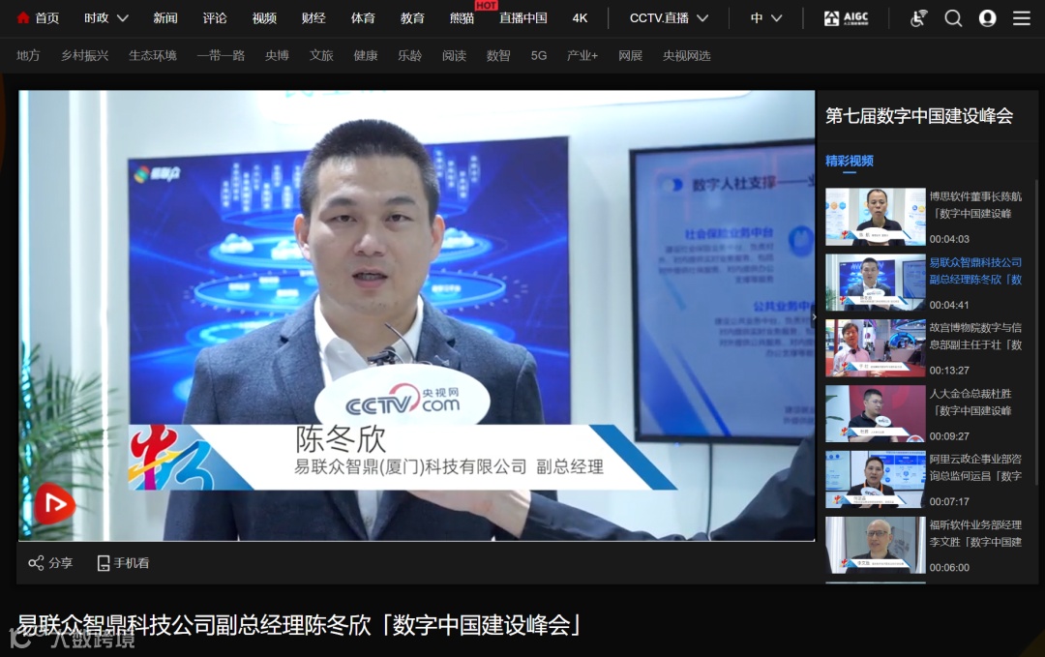Open the 4K channel

click(580, 18)
